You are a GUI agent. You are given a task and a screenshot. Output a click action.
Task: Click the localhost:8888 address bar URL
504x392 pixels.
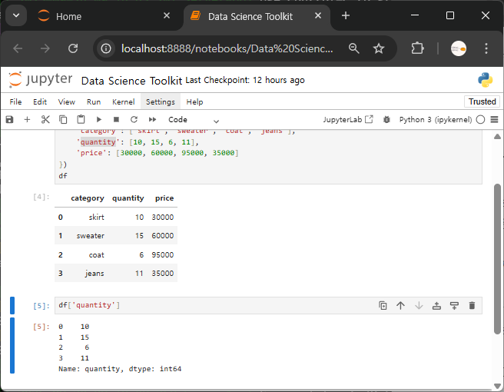pos(227,48)
